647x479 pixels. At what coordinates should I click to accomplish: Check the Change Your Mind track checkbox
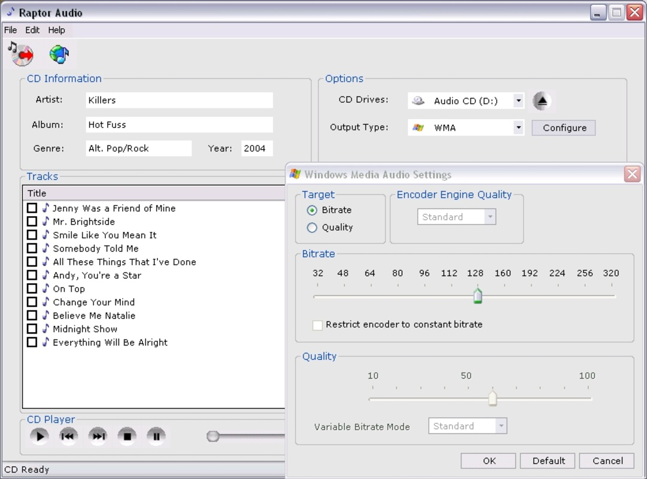(x=32, y=301)
